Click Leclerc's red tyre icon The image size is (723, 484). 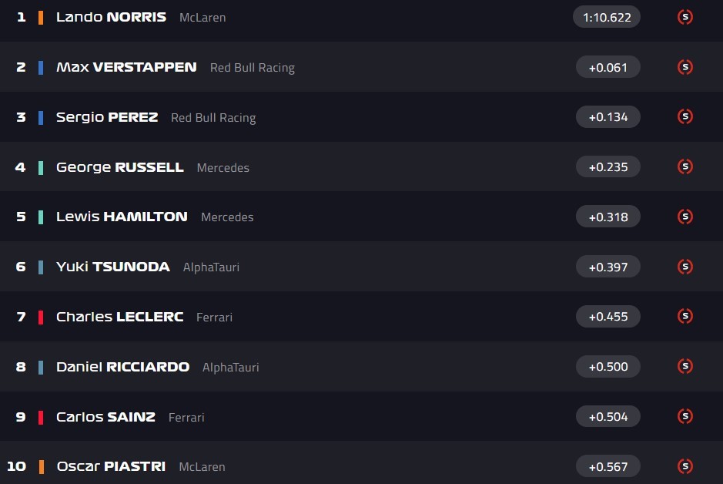[x=685, y=316]
